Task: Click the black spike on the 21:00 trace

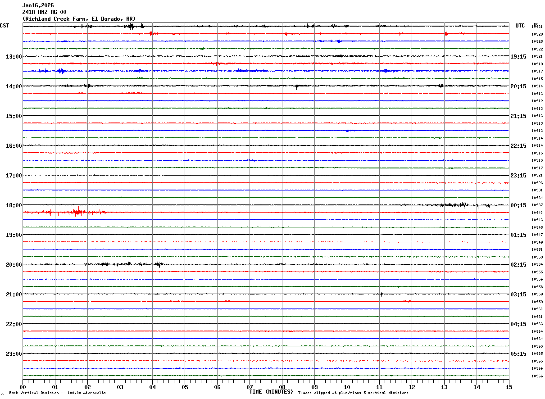Action: 381,294
